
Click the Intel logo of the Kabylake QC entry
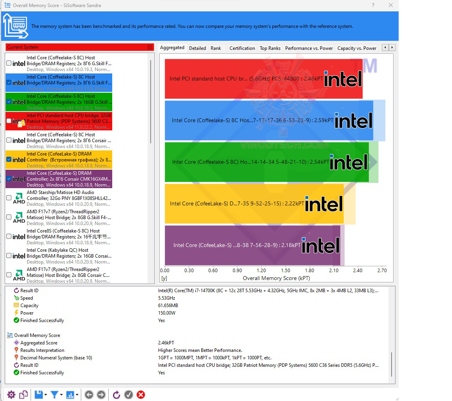[19, 256]
